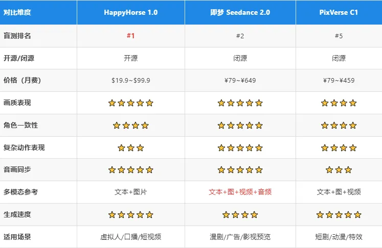Viewport: 382px width, 248px height.
Task: Select the HappyHorse 1.0 column header
Action: pos(130,12)
